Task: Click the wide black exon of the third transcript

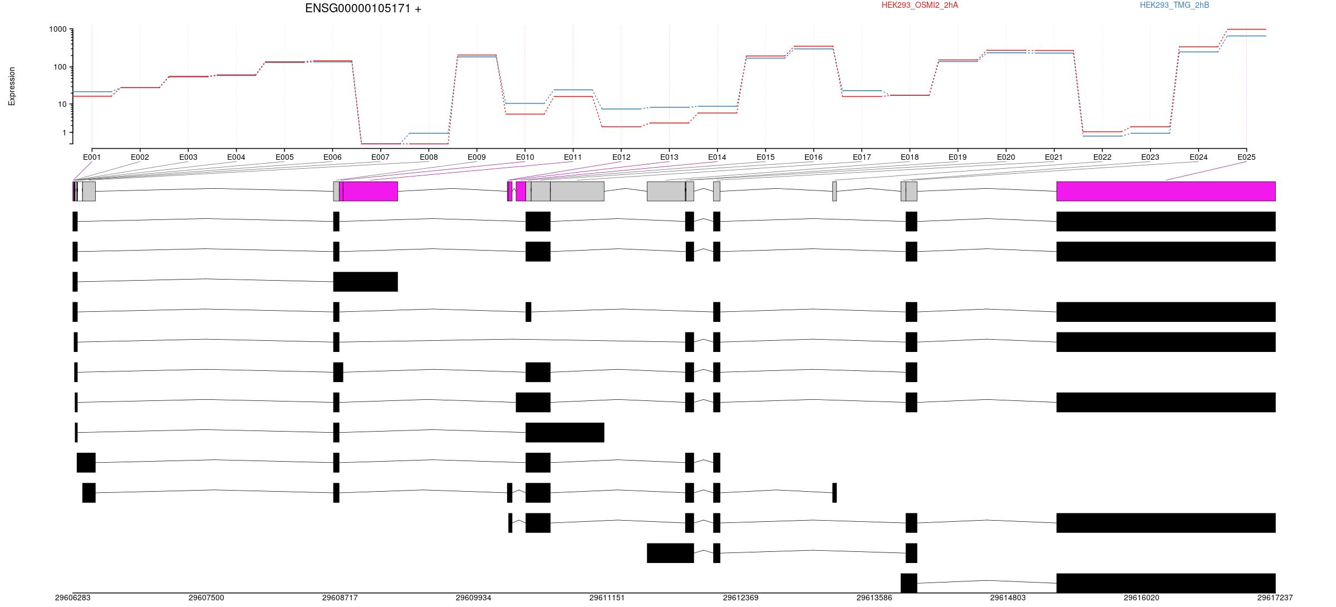Action: click(366, 282)
